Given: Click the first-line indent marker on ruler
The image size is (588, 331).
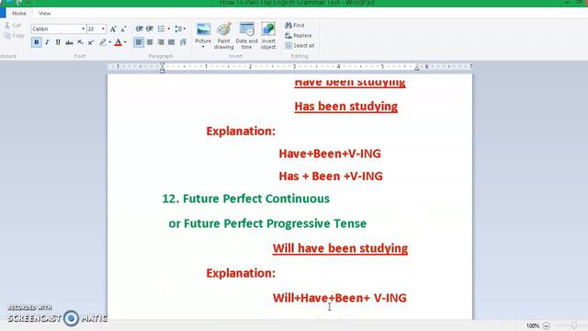Looking at the screenshot, I should (x=162, y=65).
